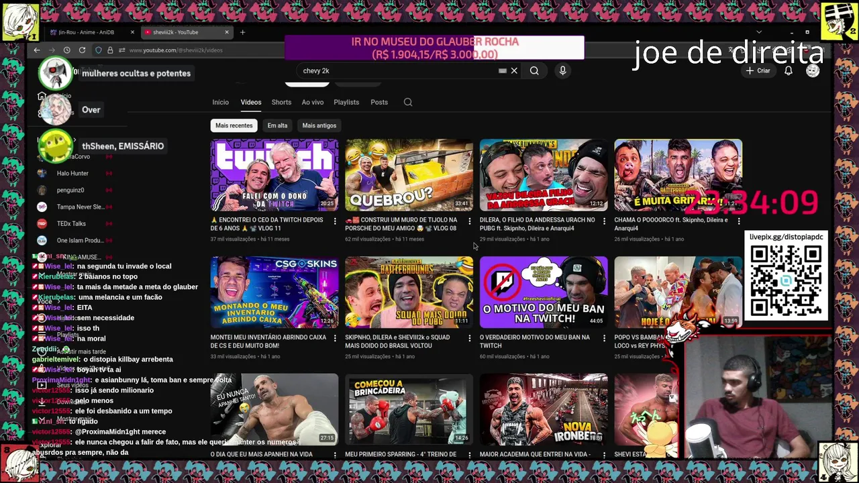The height and width of the screenshot is (483, 859).
Task: Go back with the browser back arrow
Action: click(x=37, y=50)
